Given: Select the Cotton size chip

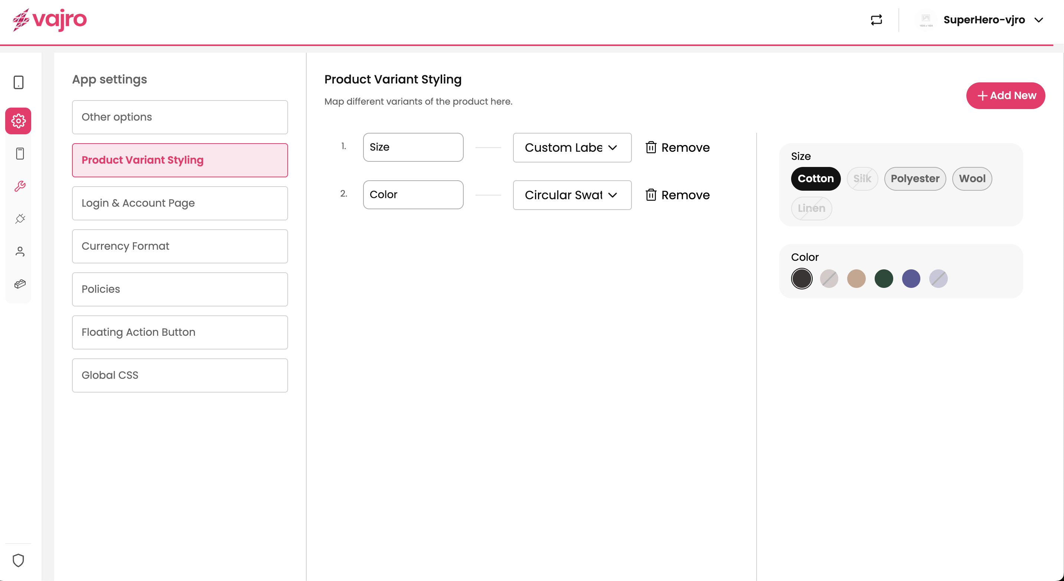Looking at the screenshot, I should pyautogui.click(x=815, y=179).
